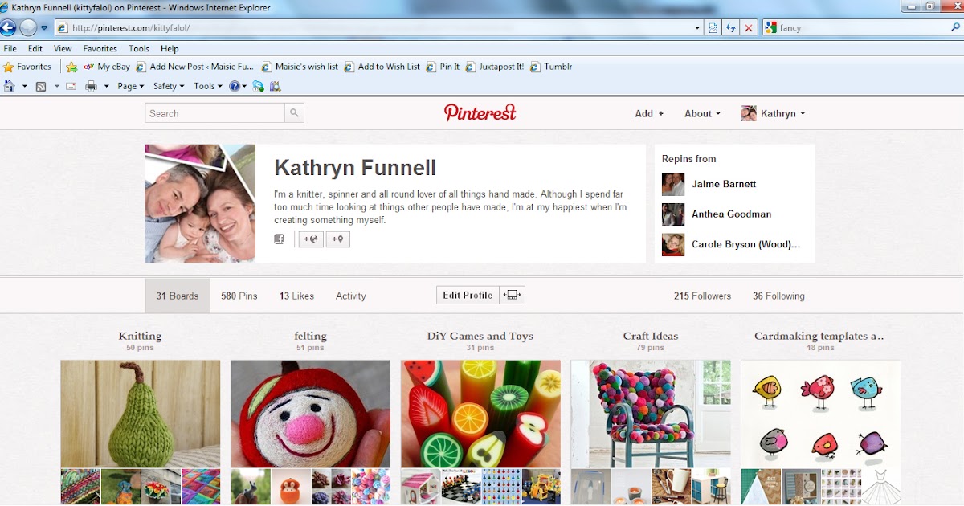Expand the Add menu in Pinterest header
964x506 pixels.
(647, 113)
